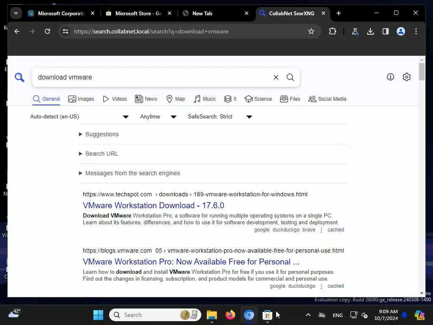The width and height of the screenshot is (433, 325).
Task: Open the Chrome three-dot menu
Action: pos(416,31)
